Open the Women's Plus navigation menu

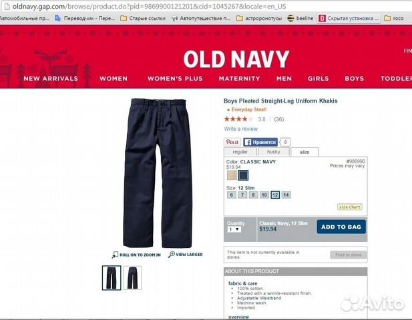click(175, 79)
